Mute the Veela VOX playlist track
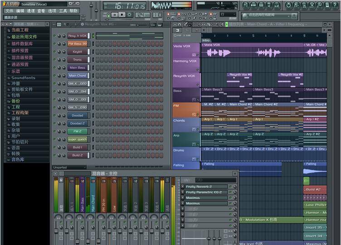The height and width of the screenshot is (245, 341). point(198,55)
